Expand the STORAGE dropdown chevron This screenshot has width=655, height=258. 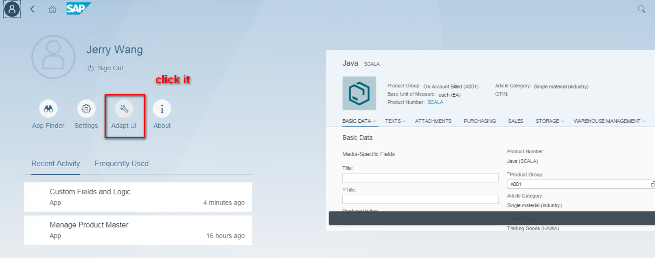[563, 121]
